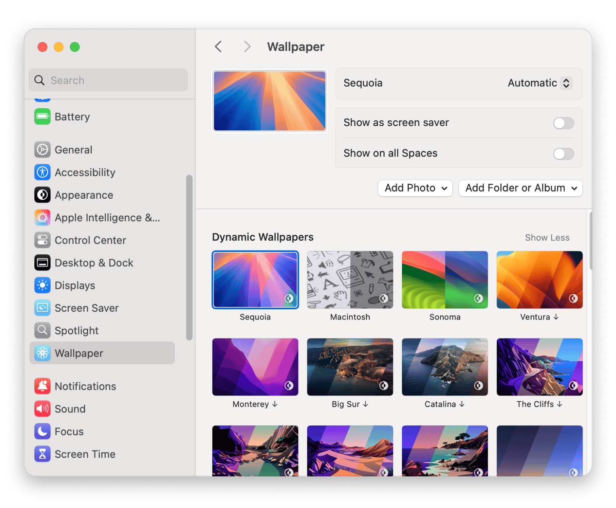The image size is (616, 508).
Task: Toggle Show on all Spaces switch
Action: (563, 154)
